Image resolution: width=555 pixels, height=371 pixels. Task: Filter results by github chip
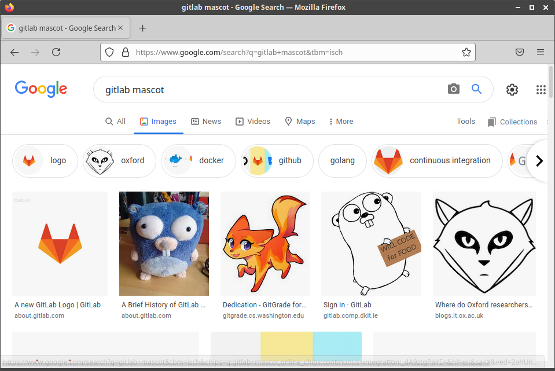(277, 161)
